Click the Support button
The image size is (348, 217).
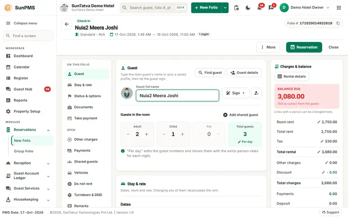pyautogui.click(x=331, y=212)
